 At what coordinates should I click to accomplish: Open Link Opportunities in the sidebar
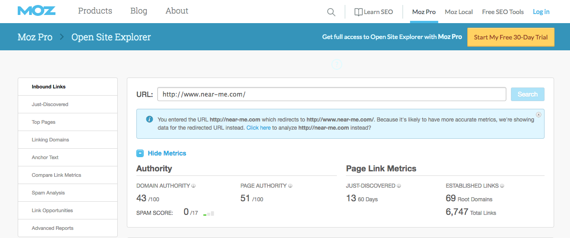pos(68,210)
